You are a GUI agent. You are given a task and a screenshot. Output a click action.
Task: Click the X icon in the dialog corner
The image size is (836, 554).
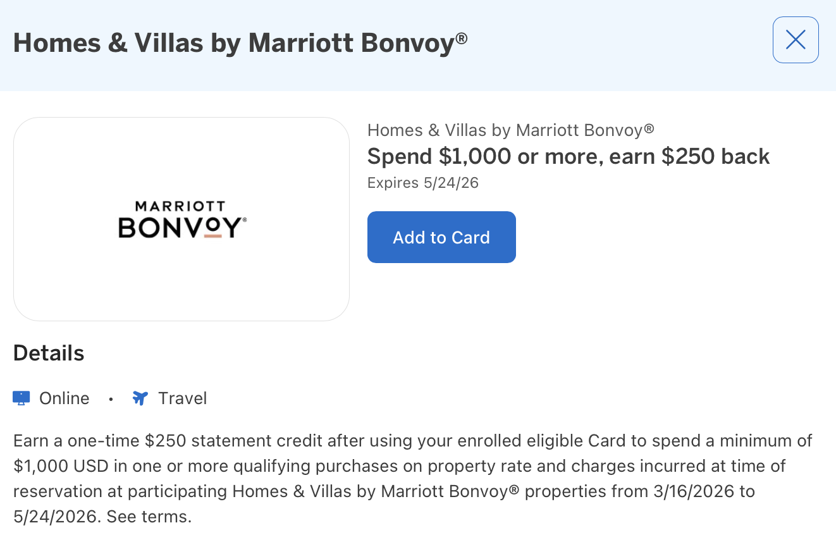tap(796, 39)
